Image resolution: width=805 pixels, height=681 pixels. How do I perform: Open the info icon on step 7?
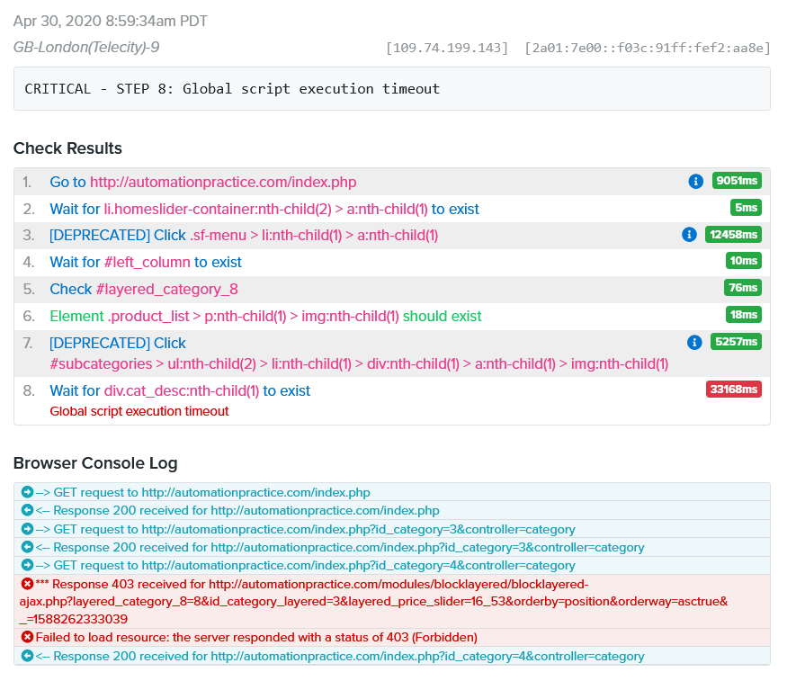694,342
